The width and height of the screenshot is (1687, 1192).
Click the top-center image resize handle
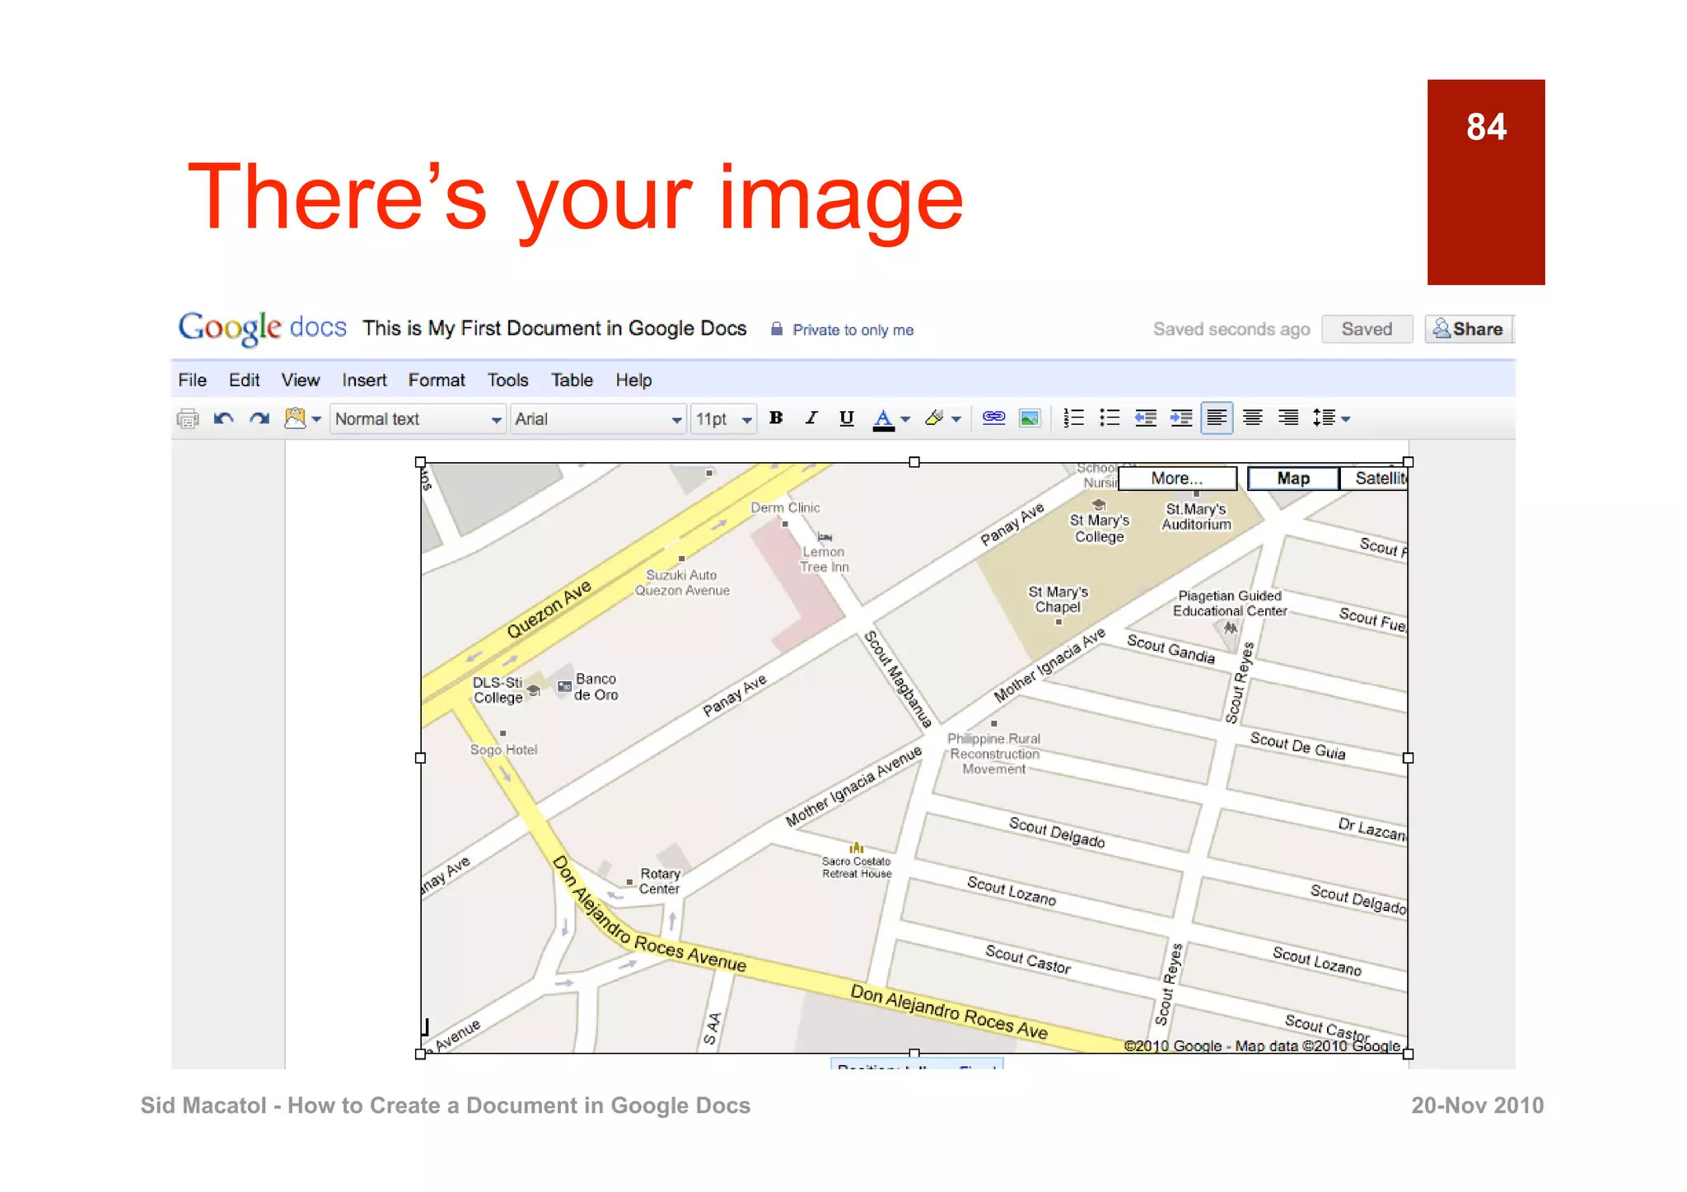coord(914,462)
